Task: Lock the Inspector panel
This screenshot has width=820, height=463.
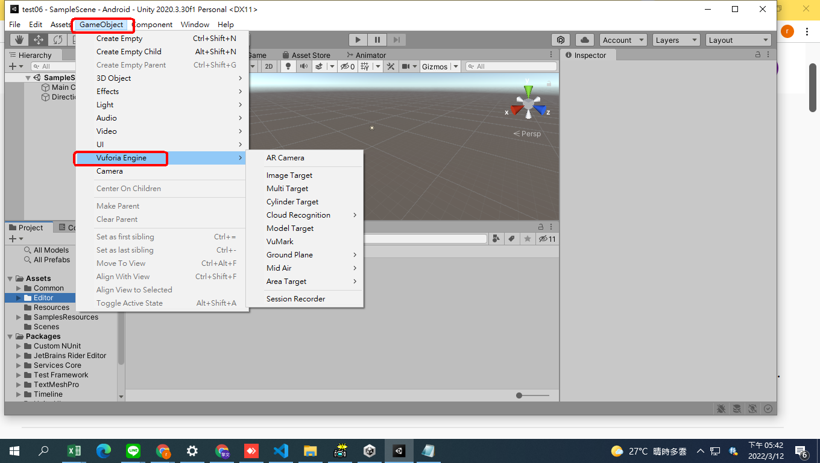Action: click(x=758, y=55)
